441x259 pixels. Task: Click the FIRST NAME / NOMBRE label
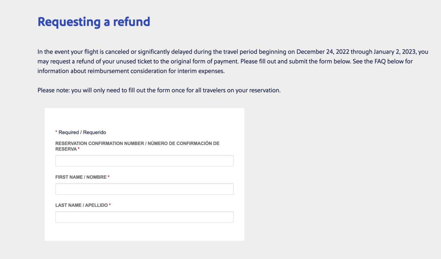click(80, 177)
